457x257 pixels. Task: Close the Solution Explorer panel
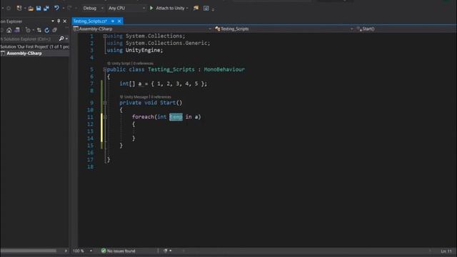click(x=65, y=21)
